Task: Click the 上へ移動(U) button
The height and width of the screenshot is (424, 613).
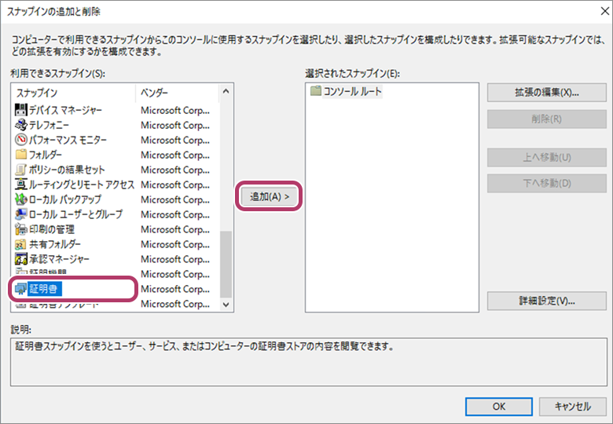Action: [546, 157]
